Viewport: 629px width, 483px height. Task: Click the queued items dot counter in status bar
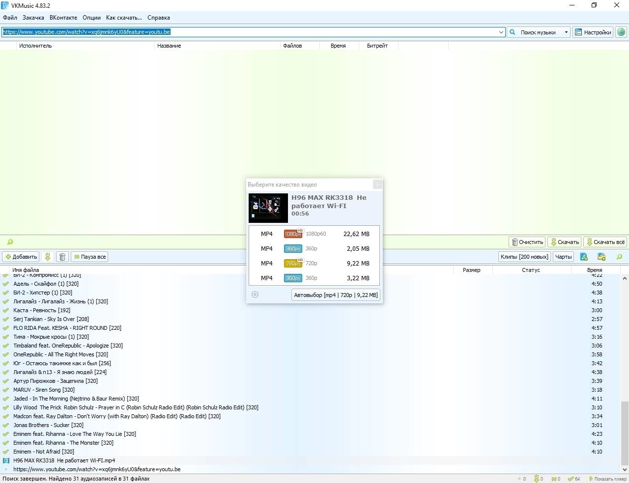point(522,479)
